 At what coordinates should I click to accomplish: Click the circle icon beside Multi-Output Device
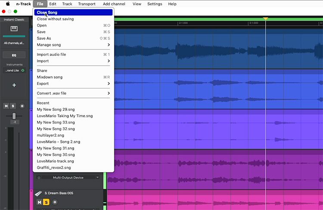pos(39,178)
